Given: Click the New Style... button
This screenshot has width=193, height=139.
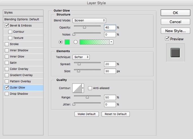Looking at the screenshot, I should [x=175, y=31].
